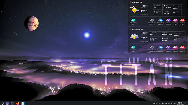The image size is (188, 105).
Task: Open the application launcher in the taskbar
Action: click(x=2, y=103)
